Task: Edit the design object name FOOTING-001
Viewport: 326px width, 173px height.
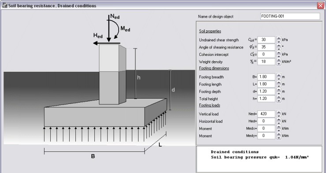Action: 290,16
